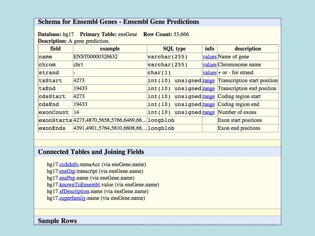Image resolution: width=315 pixels, height=236 pixels.
Task: Click the 'Exon end positions' description
Action: [239, 128]
